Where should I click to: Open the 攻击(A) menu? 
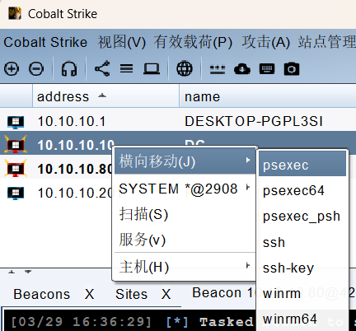pos(265,42)
